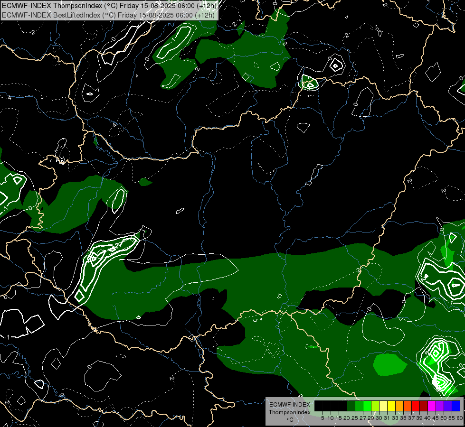The image size is (465, 427).
Task: Click legend scale value 35
Action: (403, 418)
